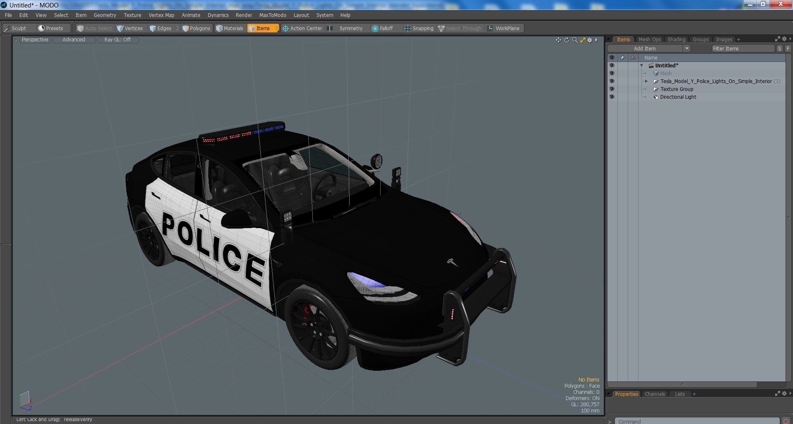Collapse the Untitled scene tree
This screenshot has width=793, height=424.
click(x=642, y=65)
